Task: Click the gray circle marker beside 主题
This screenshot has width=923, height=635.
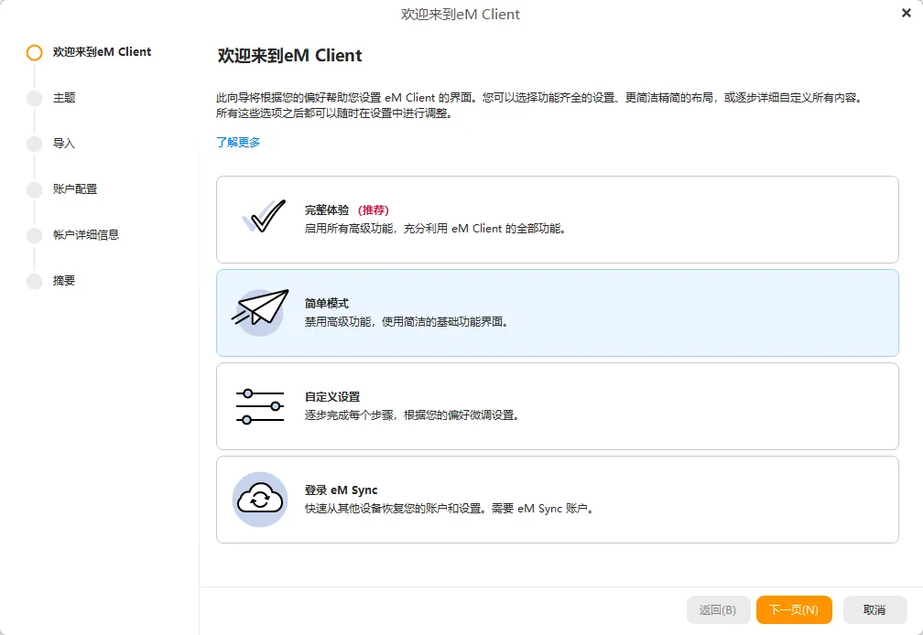Action: point(34,98)
